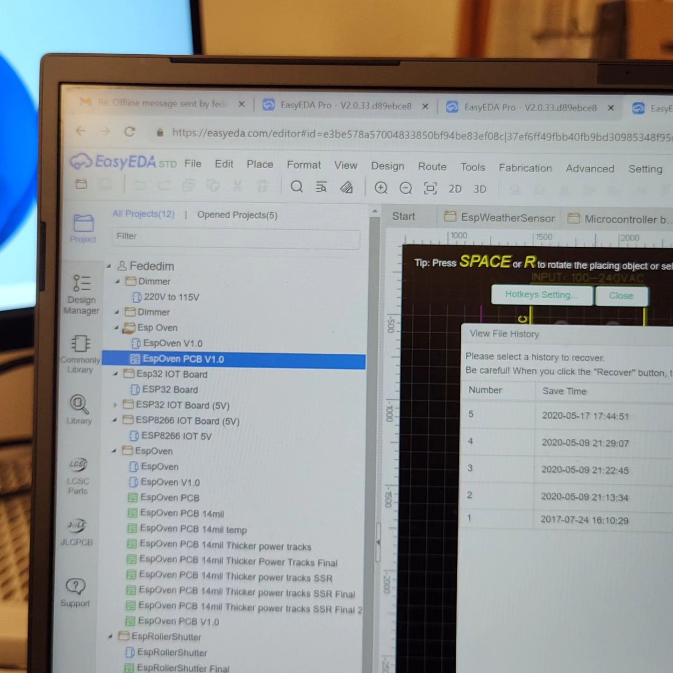Open the JLCPCB panel
This screenshot has width=673, height=673.
77,532
